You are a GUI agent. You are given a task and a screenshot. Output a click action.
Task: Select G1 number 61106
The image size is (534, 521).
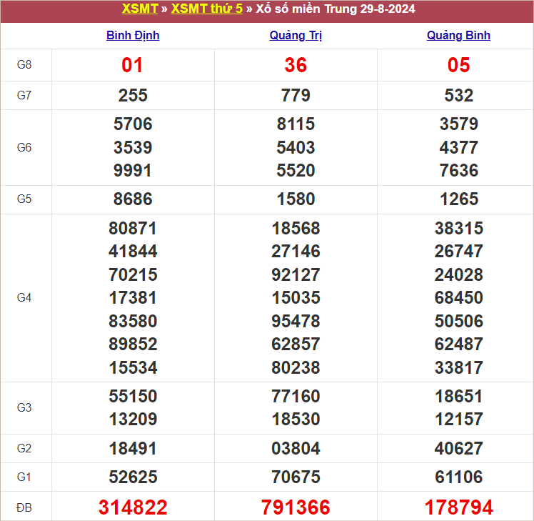459,477
